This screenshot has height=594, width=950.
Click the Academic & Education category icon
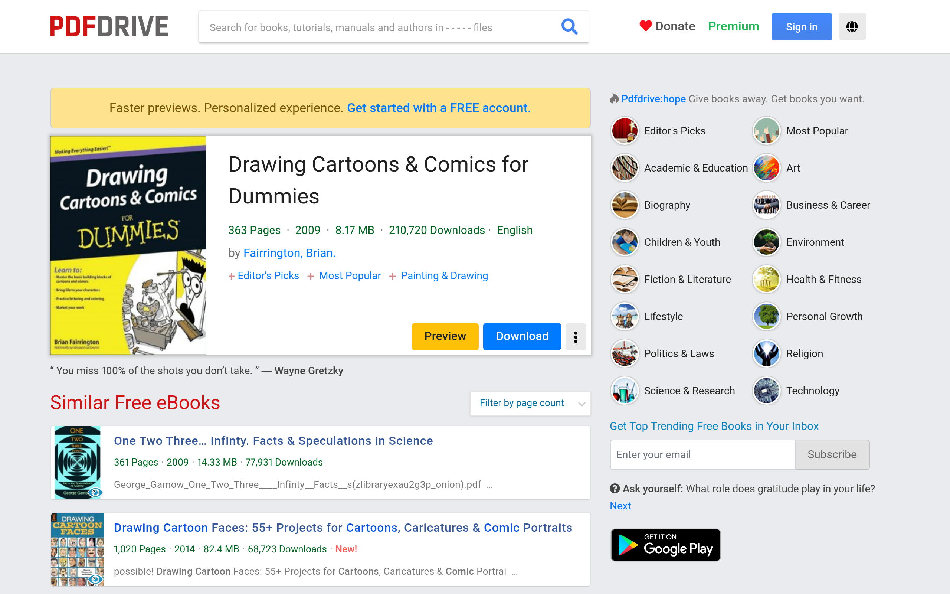pos(625,168)
